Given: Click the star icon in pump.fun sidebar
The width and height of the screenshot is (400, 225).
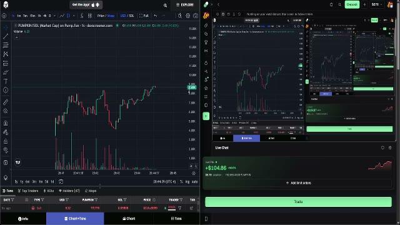Looking at the screenshot, I should point(206,88).
